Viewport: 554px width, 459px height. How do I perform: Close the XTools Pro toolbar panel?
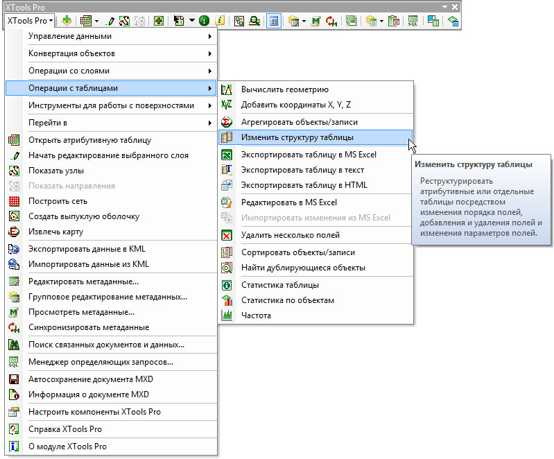pos(454,6)
